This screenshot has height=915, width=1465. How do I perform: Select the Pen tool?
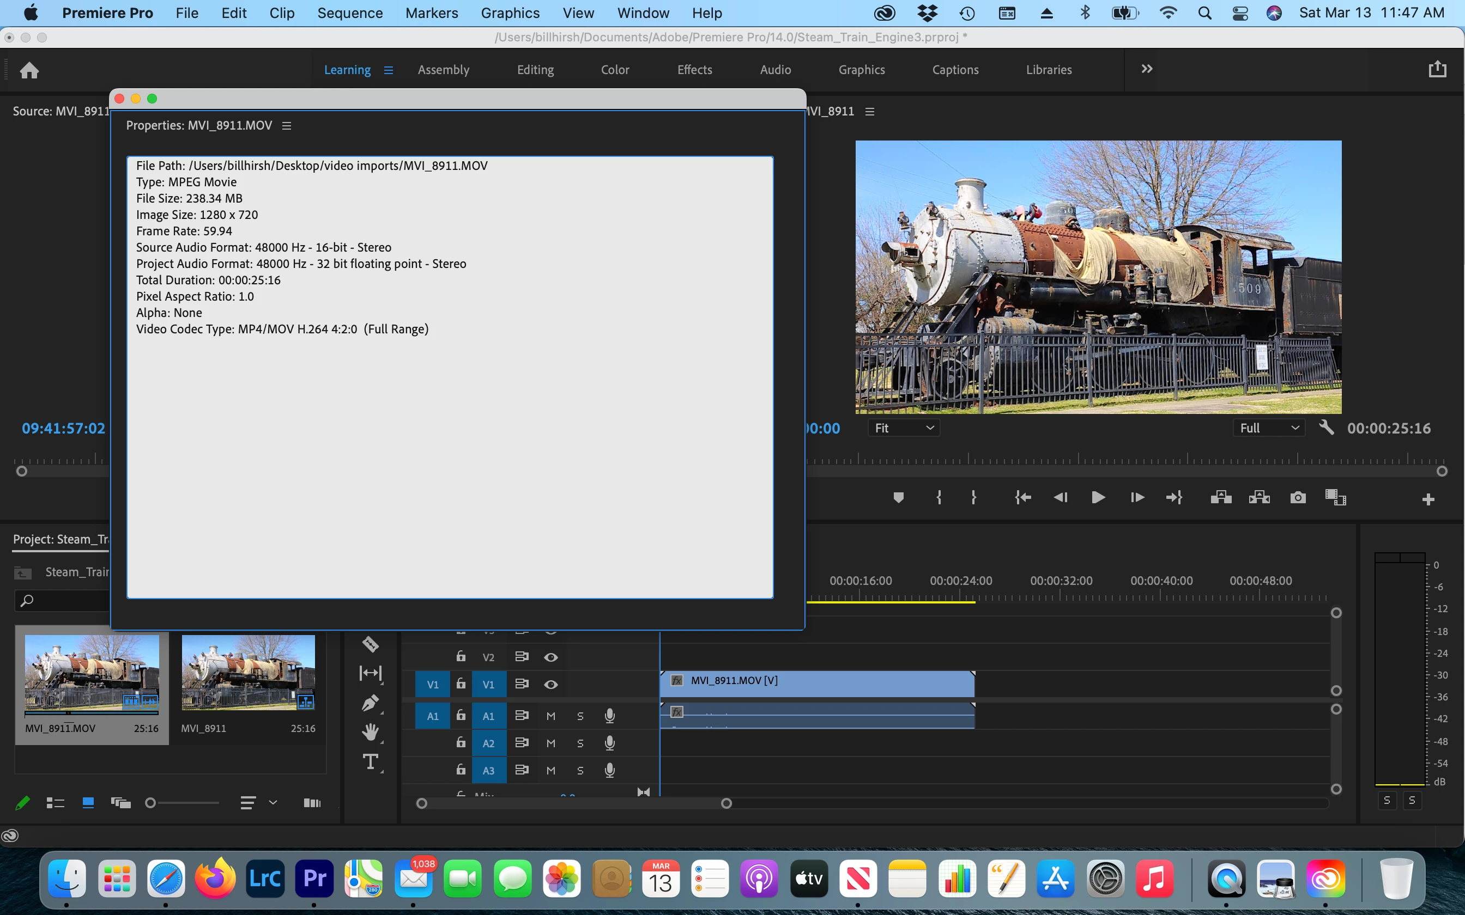point(371,703)
